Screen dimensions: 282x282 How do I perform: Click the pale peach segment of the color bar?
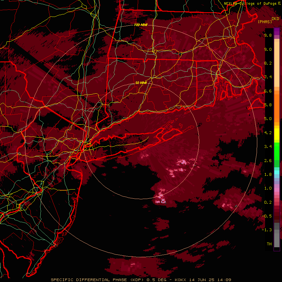pyautogui.click(x=277, y=64)
